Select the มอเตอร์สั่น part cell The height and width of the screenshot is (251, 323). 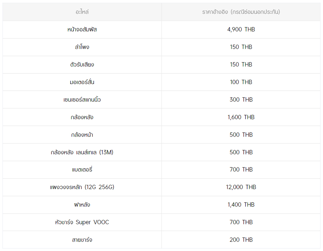(x=82, y=82)
